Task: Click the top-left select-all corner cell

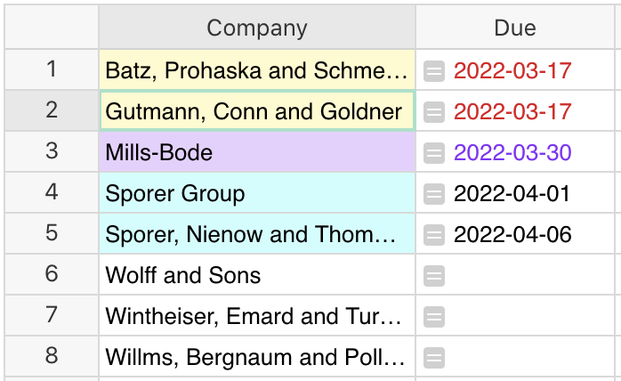Action: coord(52,28)
